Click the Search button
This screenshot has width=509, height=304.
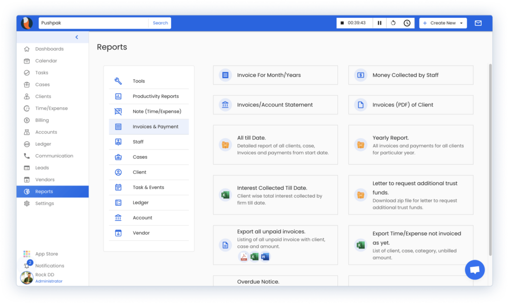pyautogui.click(x=160, y=23)
